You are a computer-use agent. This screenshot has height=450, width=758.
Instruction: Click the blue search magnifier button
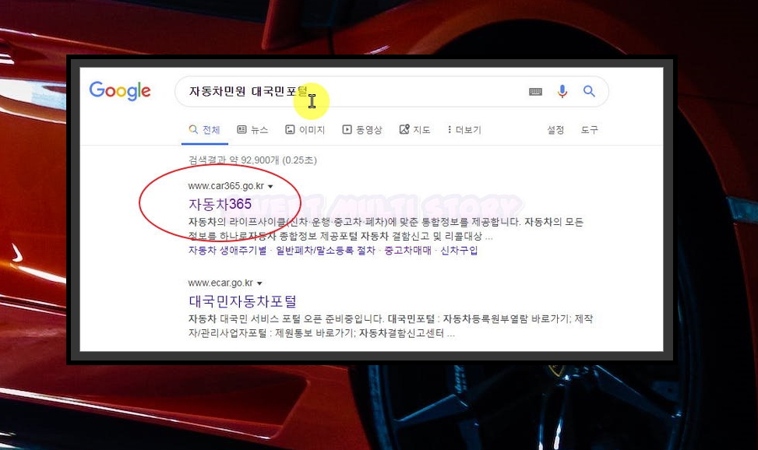point(589,91)
